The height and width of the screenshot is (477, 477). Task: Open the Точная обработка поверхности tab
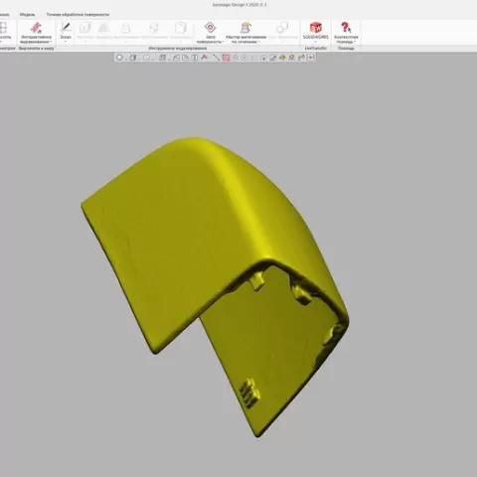click(x=78, y=15)
